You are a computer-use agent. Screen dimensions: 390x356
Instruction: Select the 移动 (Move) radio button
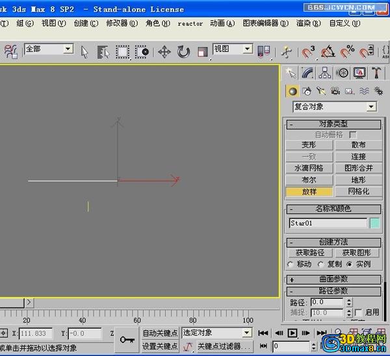(291, 265)
